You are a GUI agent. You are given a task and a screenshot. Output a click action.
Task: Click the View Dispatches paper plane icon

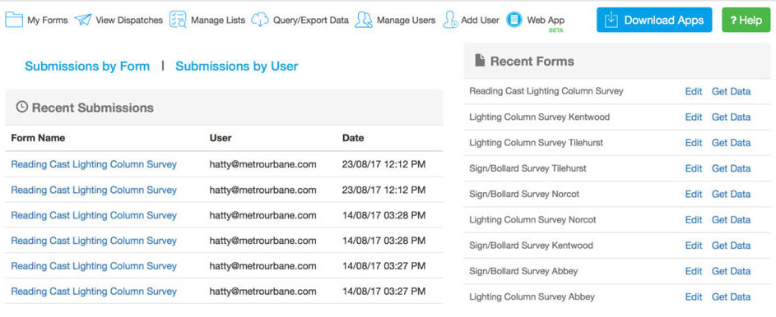[x=83, y=20]
